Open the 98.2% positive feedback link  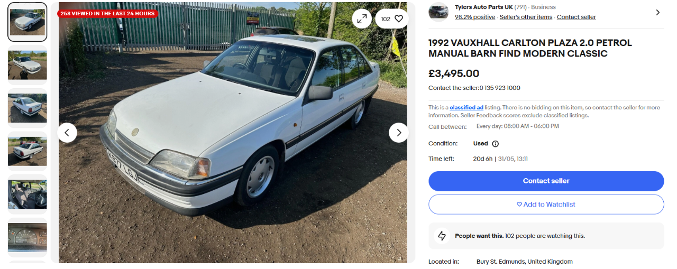(475, 17)
